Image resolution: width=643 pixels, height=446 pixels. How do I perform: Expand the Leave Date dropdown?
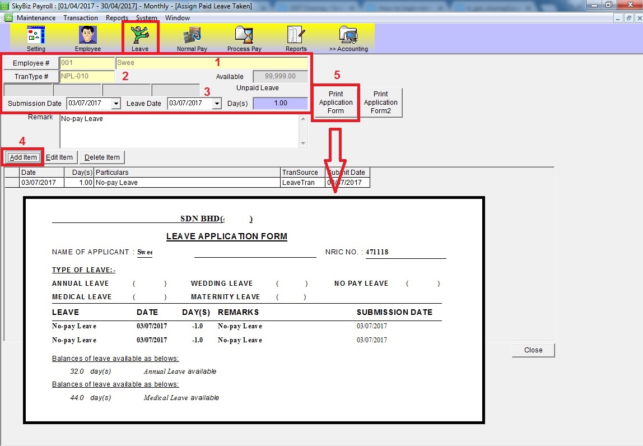point(217,104)
